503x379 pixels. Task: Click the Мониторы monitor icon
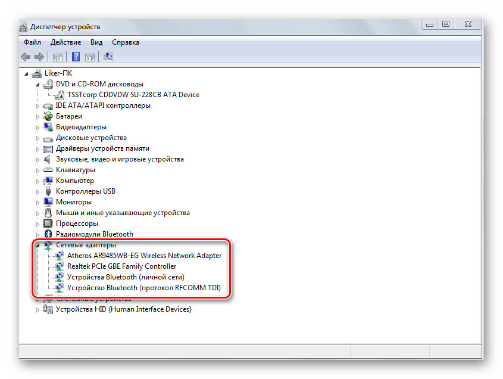point(48,201)
